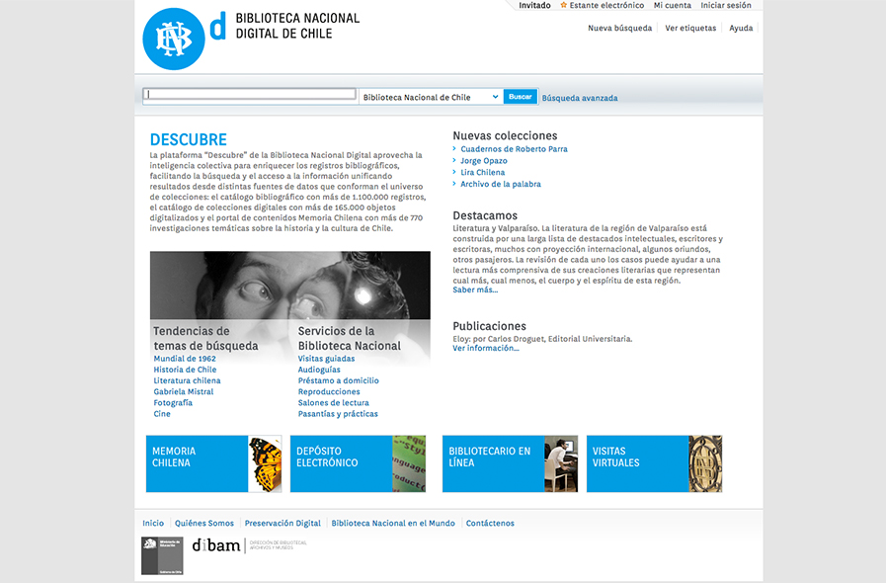Click the Buscar search button
Viewport: 886px width, 583px height.
tap(520, 97)
